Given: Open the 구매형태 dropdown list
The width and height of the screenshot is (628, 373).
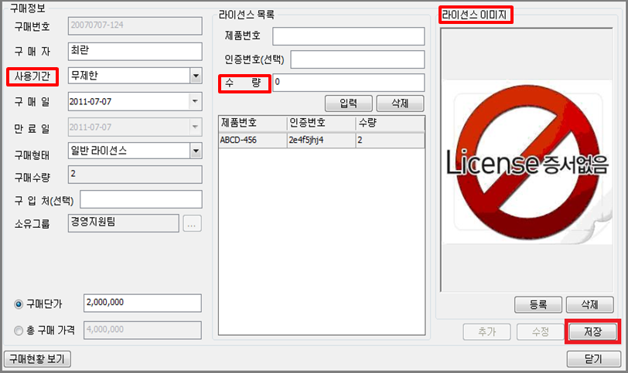Looking at the screenshot, I should click(196, 151).
